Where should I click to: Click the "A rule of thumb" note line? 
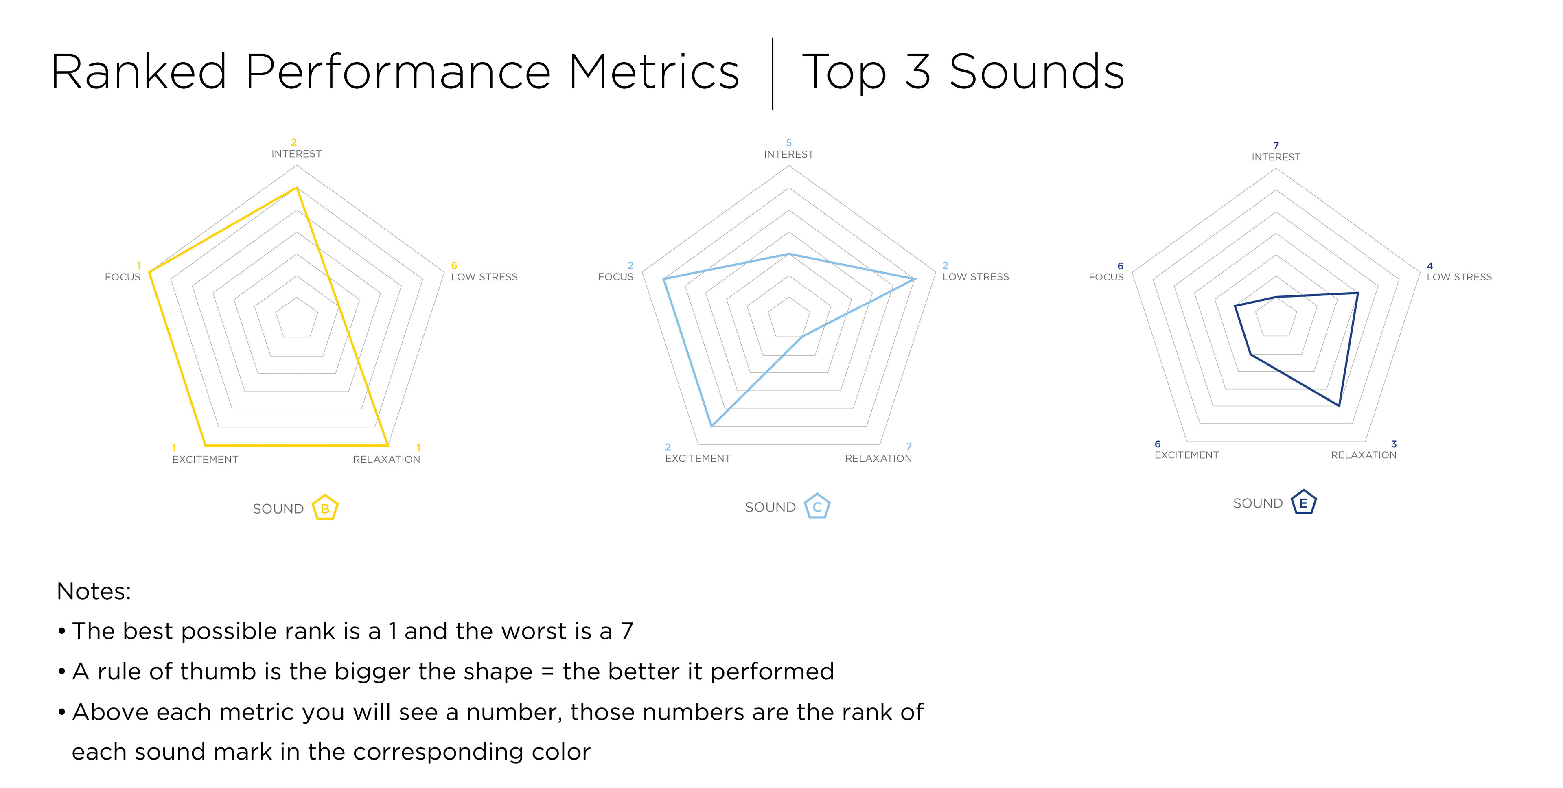point(453,672)
